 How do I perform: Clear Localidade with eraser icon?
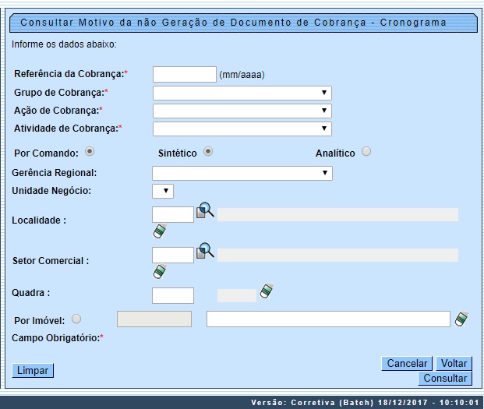point(160,231)
